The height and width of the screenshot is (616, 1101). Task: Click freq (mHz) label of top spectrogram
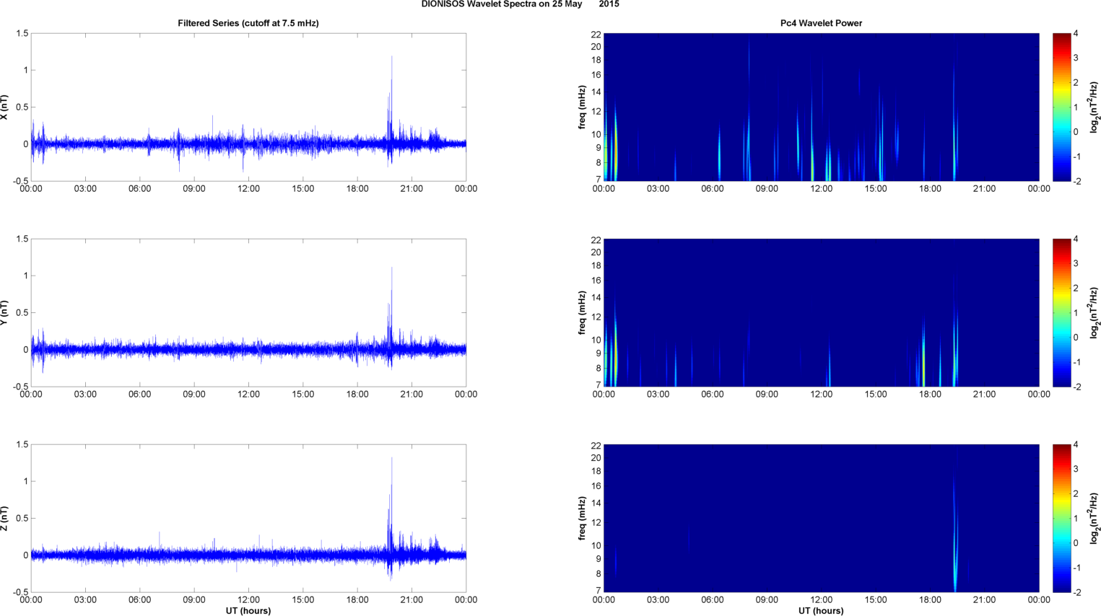pos(582,107)
